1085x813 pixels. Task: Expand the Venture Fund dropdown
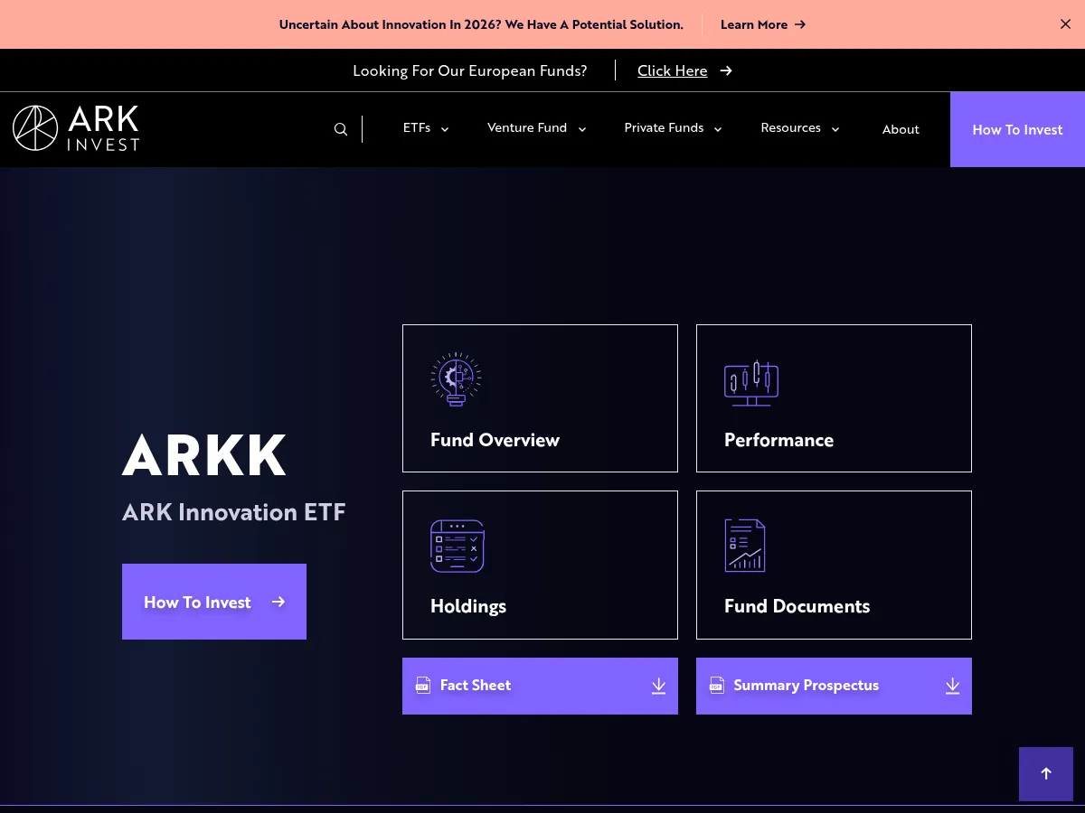coord(536,128)
